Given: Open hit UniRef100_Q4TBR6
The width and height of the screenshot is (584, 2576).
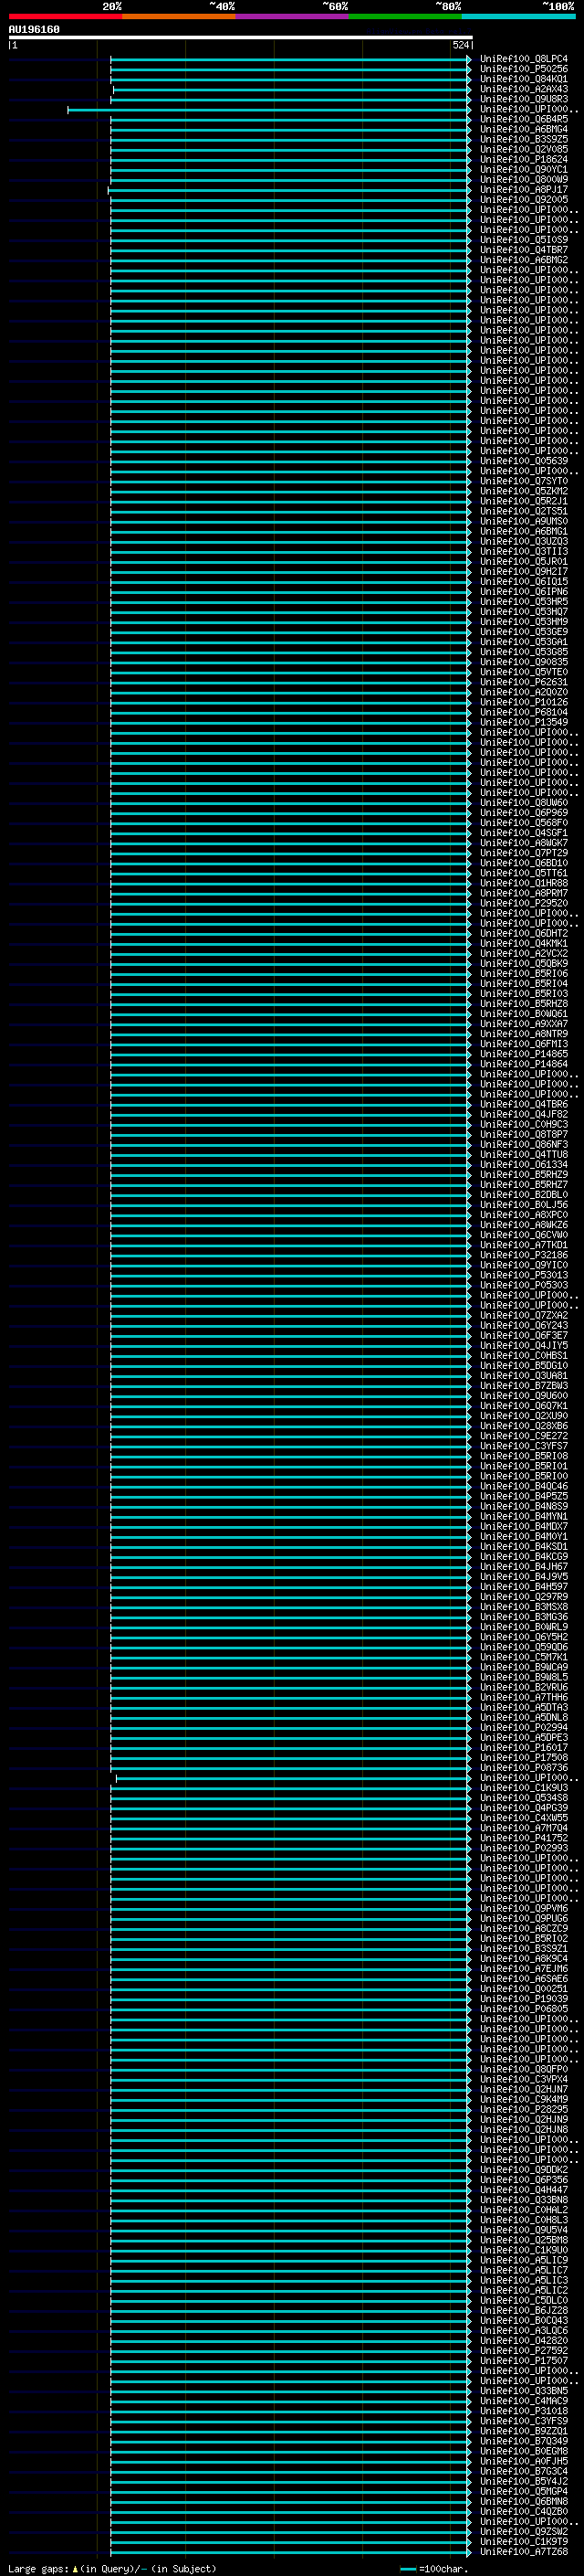Looking at the screenshot, I should click(523, 1104).
